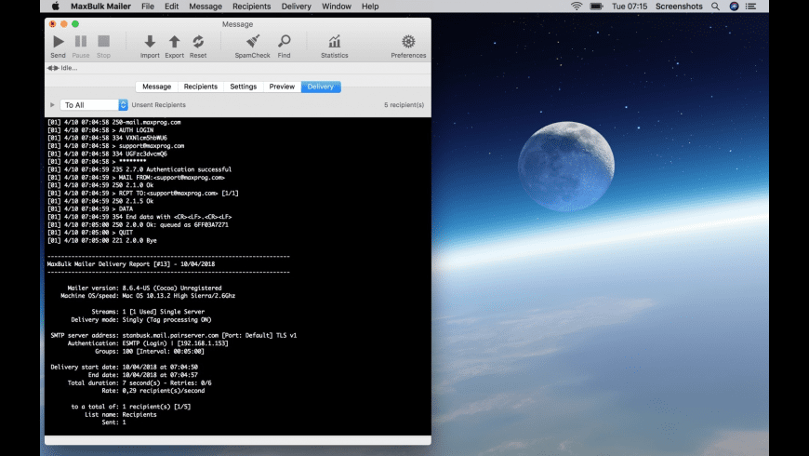Viewport: 809px width, 456px height.
Task: Switch to the Recipients tab
Action: coord(200,87)
